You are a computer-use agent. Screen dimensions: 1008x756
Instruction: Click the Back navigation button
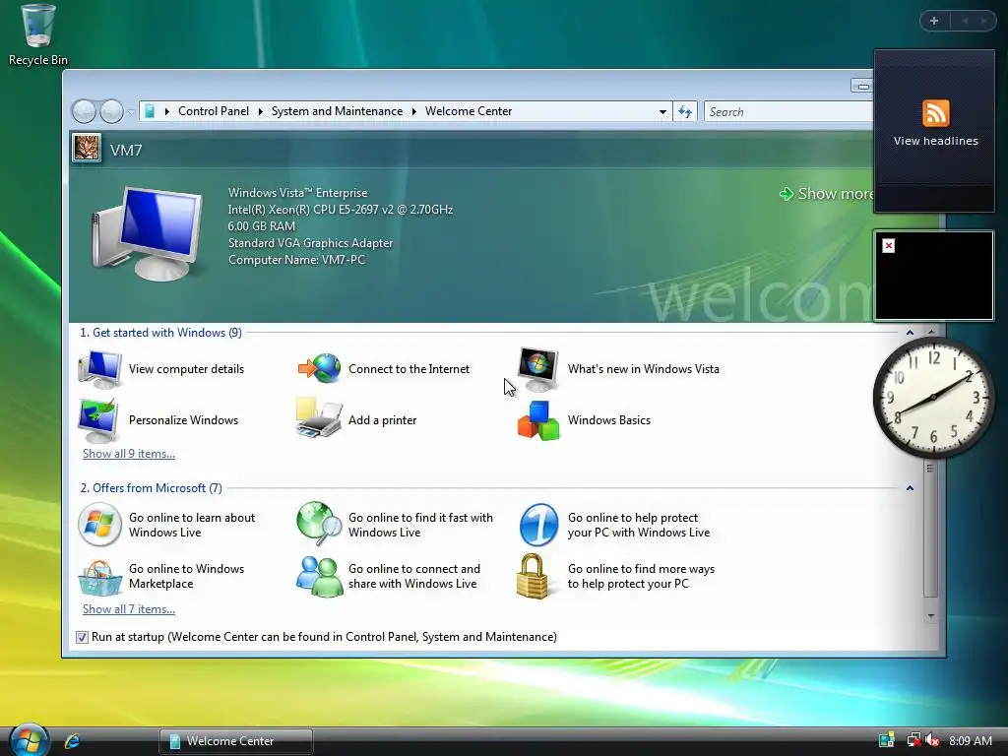coord(84,111)
